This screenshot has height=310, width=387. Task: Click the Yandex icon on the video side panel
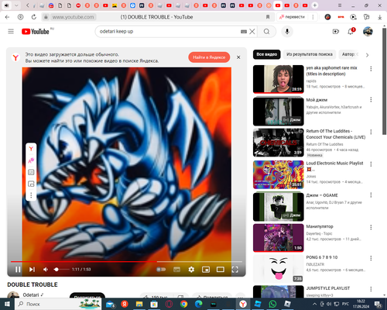[x=31, y=149]
